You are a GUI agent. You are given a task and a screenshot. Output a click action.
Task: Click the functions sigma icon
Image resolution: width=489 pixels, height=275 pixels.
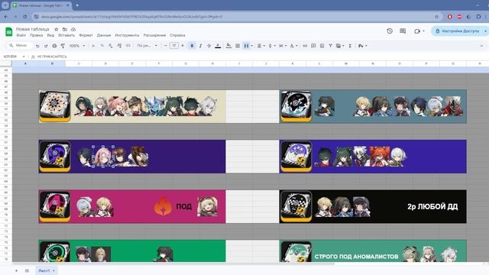tap(350, 46)
